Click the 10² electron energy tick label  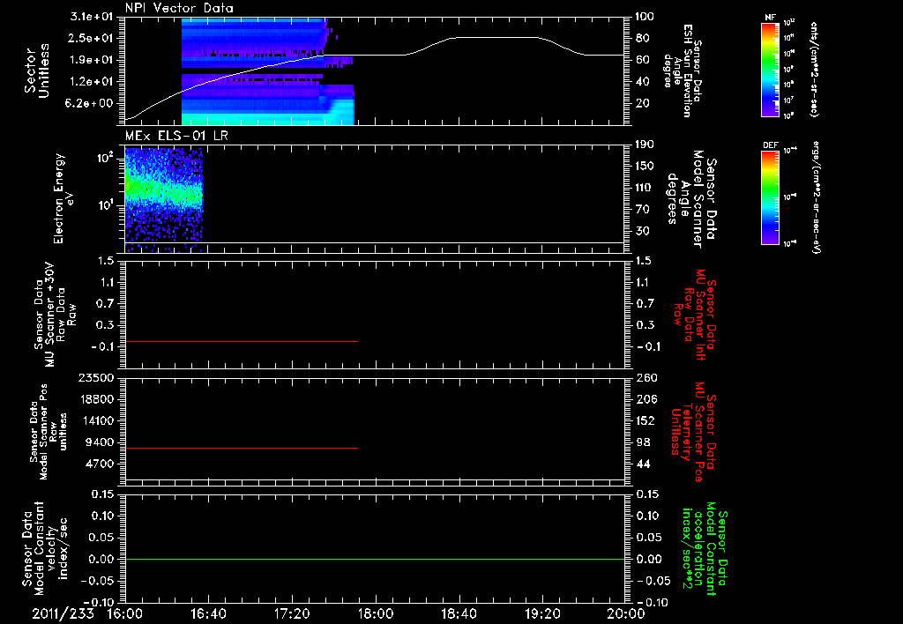pyautogui.click(x=104, y=157)
